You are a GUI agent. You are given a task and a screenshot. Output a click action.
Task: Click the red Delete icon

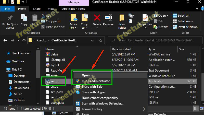point(97,18)
